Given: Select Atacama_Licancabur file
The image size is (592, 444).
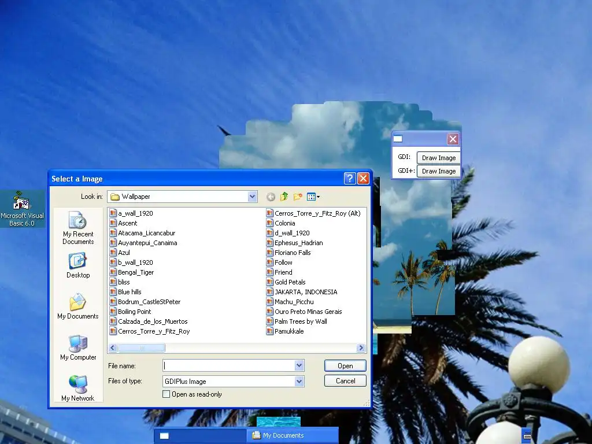Looking at the screenshot, I should click(142, 233).
